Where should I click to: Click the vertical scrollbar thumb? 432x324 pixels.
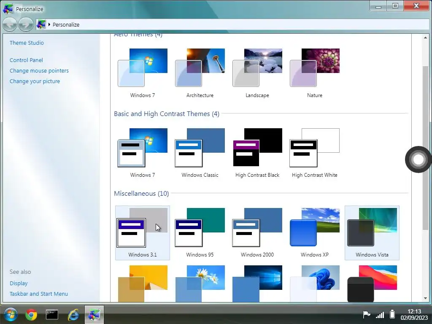425,147
